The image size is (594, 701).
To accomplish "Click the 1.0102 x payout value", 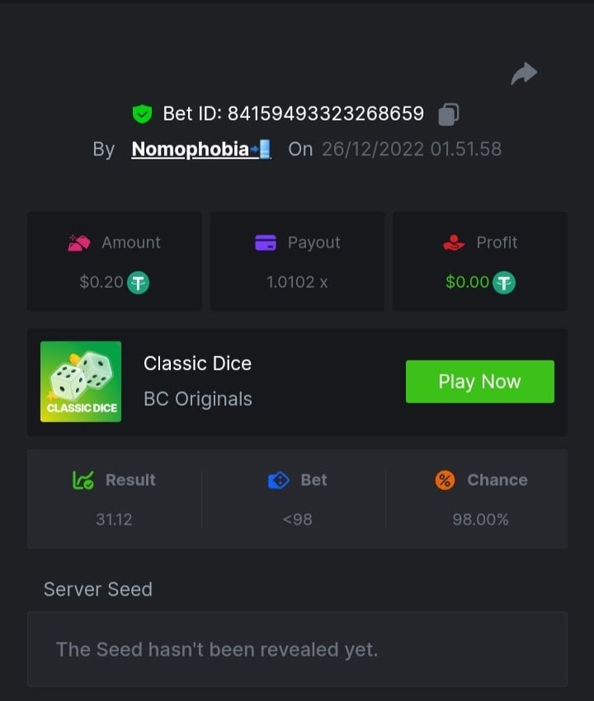I will 297,282.
